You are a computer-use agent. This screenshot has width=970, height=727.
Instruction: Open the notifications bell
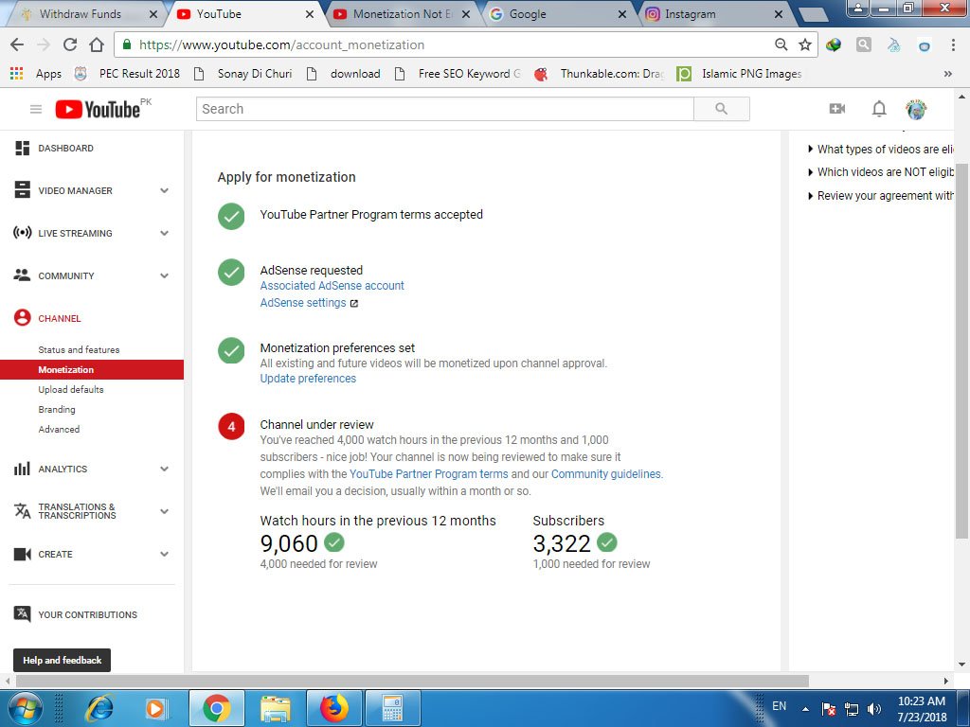point(879,109)
